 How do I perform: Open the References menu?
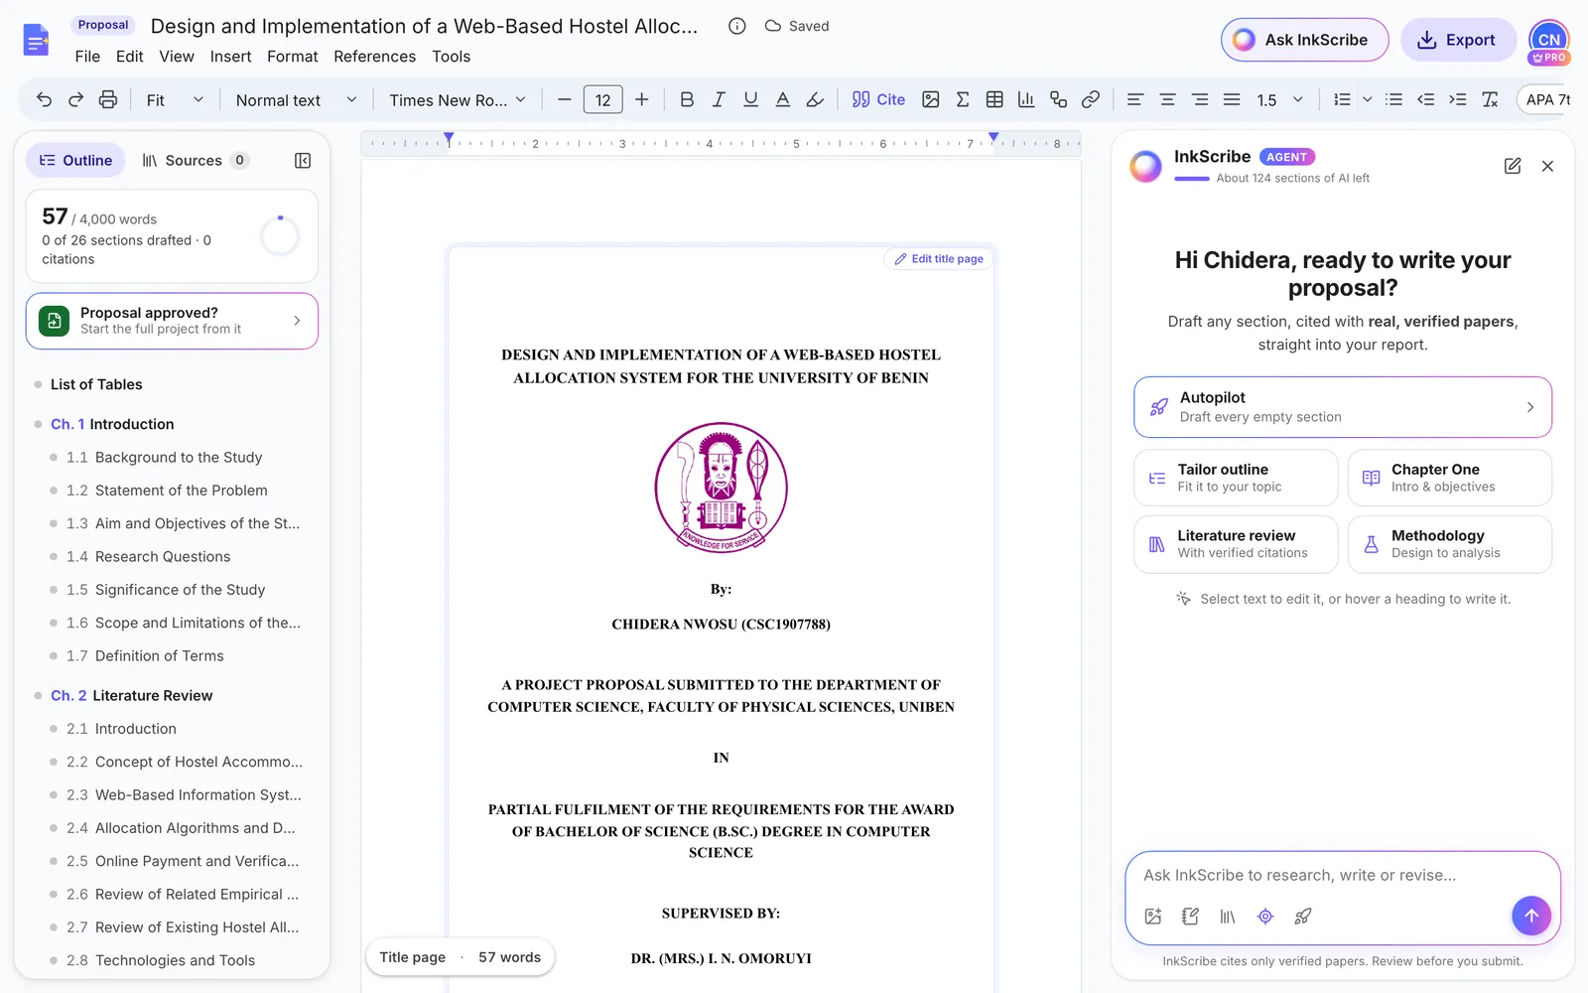pos(374,57)
